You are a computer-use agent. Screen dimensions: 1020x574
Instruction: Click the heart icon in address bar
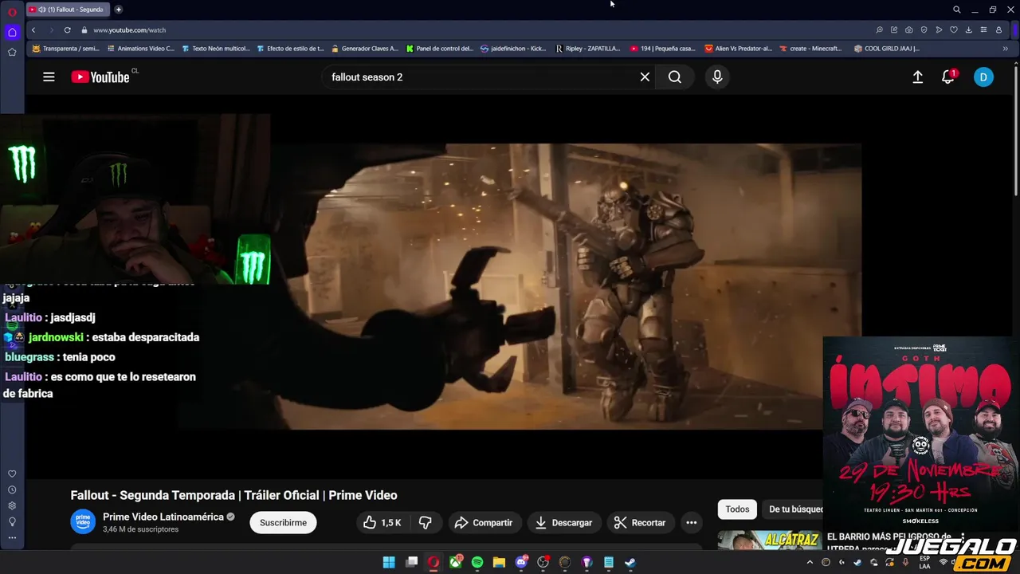tap(954, 30)
